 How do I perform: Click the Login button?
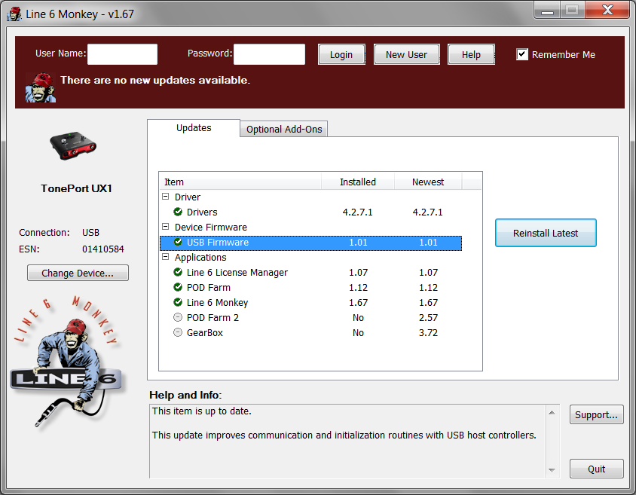[x=341, y=54]
